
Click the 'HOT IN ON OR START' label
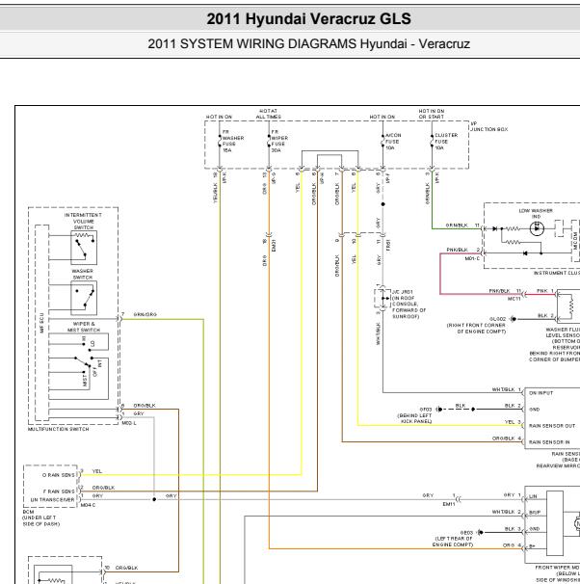pyautogui.click(x=431, y=114)
